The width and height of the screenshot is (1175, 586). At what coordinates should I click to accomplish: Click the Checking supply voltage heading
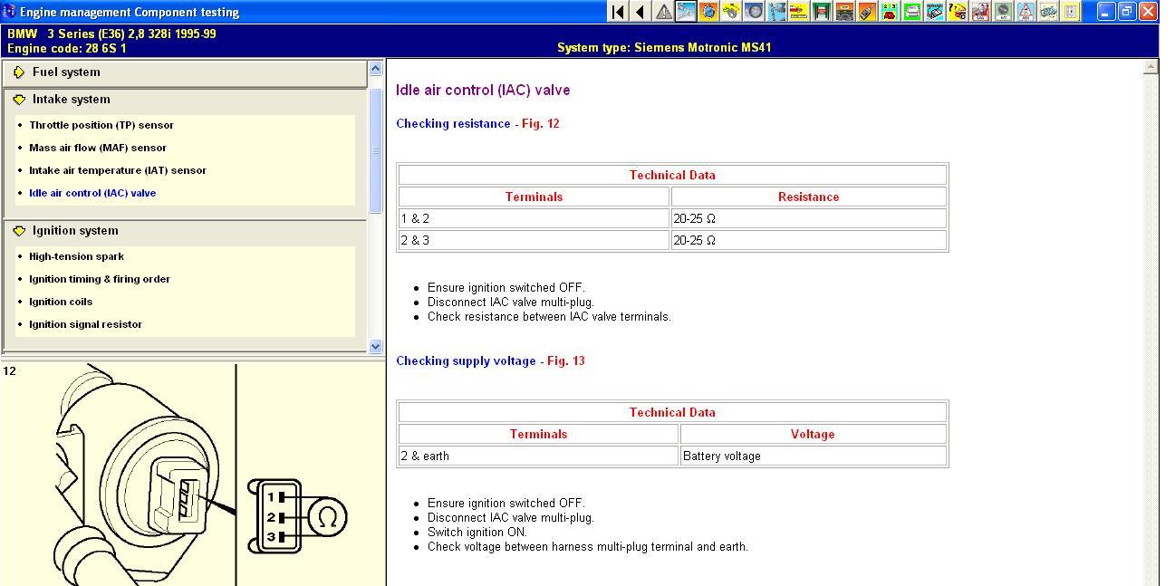pos(466,361)
